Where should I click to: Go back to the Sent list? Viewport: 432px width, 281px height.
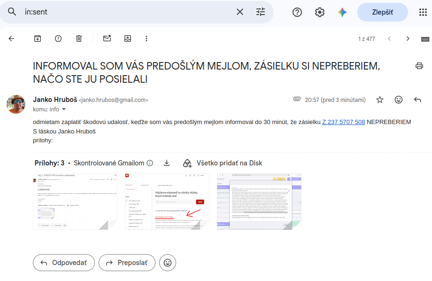(11, 39)
